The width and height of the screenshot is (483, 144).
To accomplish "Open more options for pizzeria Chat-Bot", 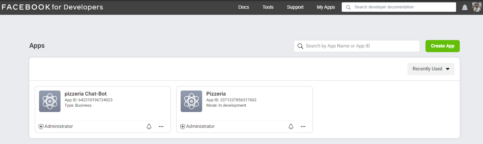I will (161, 127).
